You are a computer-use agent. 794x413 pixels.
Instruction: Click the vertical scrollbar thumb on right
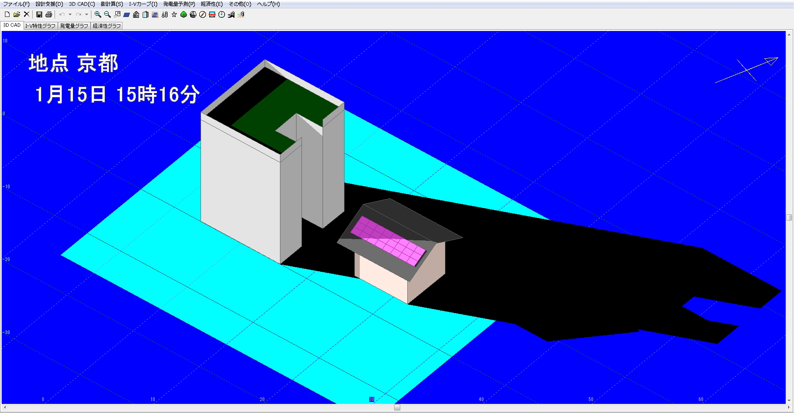click(x=789, y=218)
